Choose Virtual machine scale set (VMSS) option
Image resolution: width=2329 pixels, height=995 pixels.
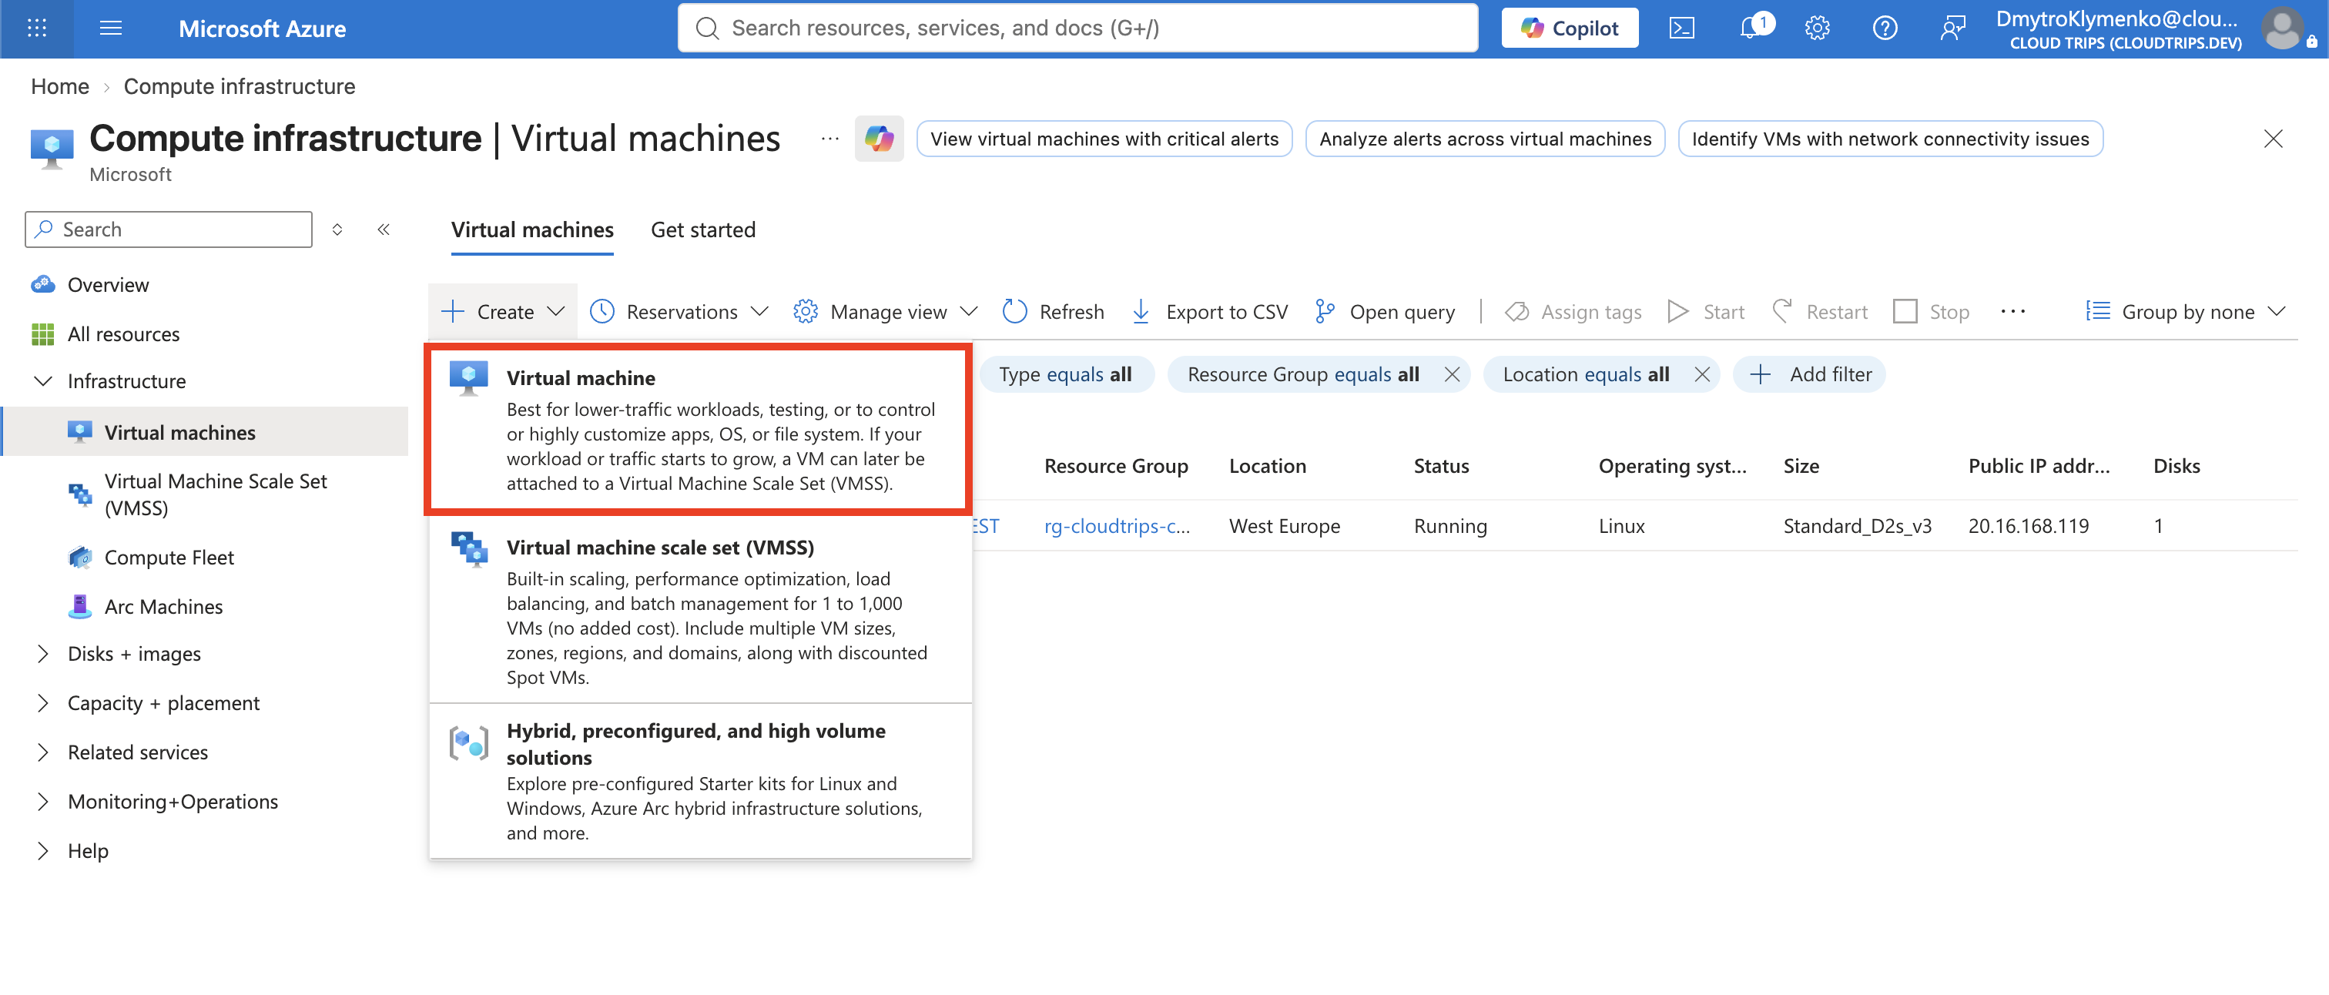pyautogui.click(x=701, y=610)
